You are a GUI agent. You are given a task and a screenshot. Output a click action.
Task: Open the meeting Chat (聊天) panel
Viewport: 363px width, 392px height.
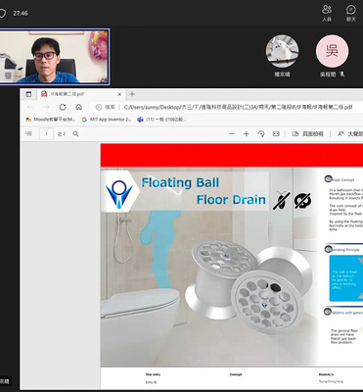[351, 13]
